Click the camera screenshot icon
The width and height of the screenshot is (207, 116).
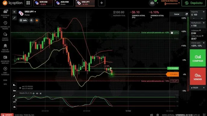point(152,3)
